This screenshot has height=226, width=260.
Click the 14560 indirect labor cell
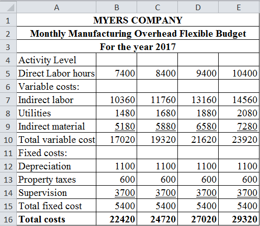[x=239, y=99]
